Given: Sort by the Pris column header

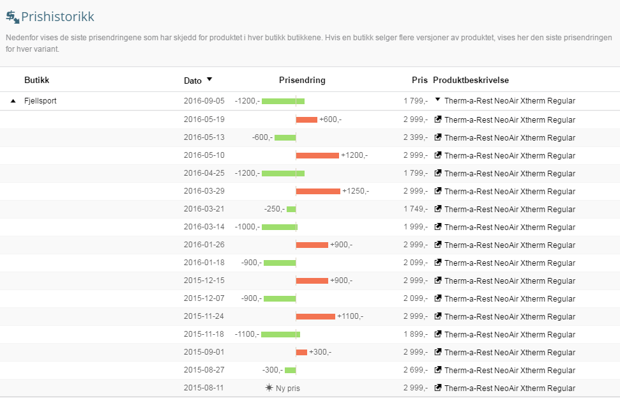Looking at the screenshot, I should point(419,80).
